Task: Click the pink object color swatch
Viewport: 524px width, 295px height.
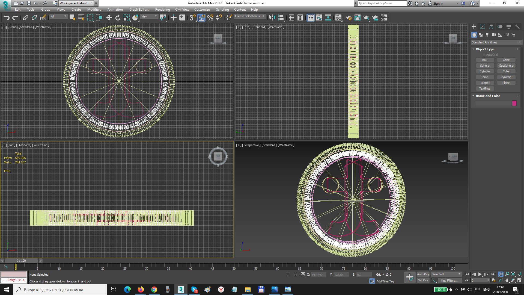Action: coord(514,103)
